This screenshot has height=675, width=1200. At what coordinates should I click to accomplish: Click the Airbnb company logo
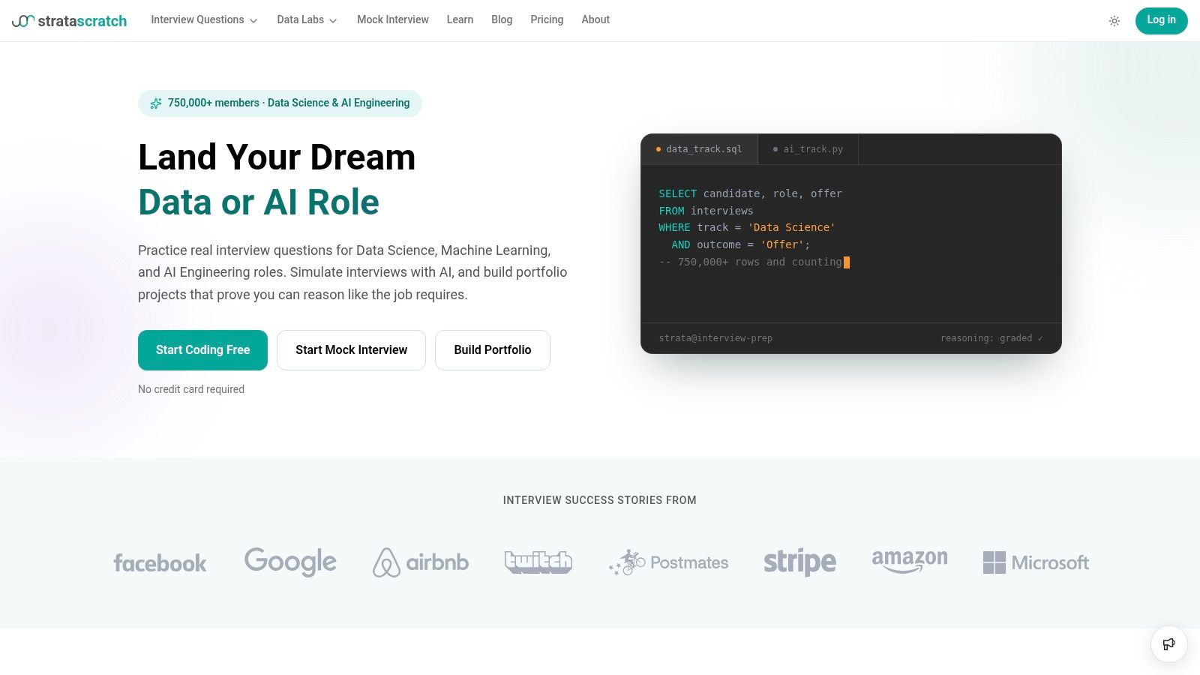[421, 562]
